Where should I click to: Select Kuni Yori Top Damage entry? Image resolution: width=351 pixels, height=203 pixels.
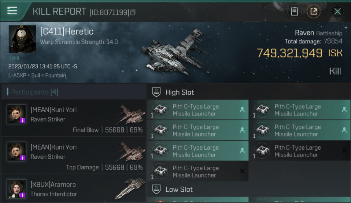(x=73, y=155)
